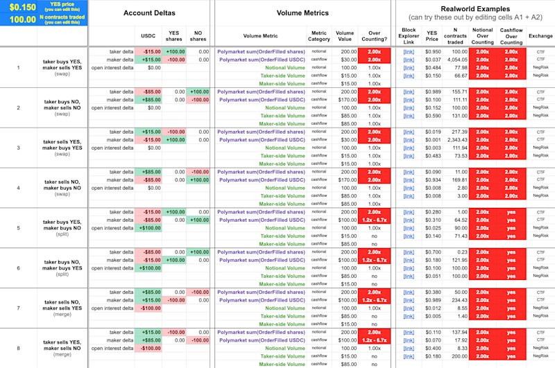Open the link next to YES price $0.700

(409, 252)
